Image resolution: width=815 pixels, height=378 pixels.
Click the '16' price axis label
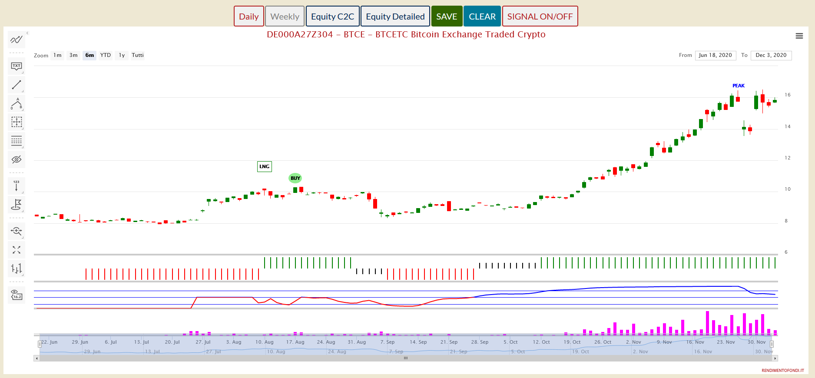(x=788, y=95)
